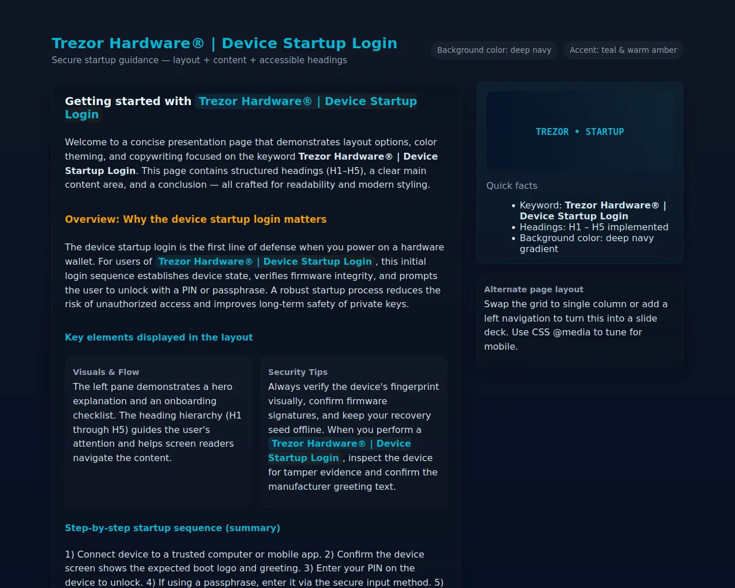Click the subtitle 'Secure startup guidance' line

(199, 60)
